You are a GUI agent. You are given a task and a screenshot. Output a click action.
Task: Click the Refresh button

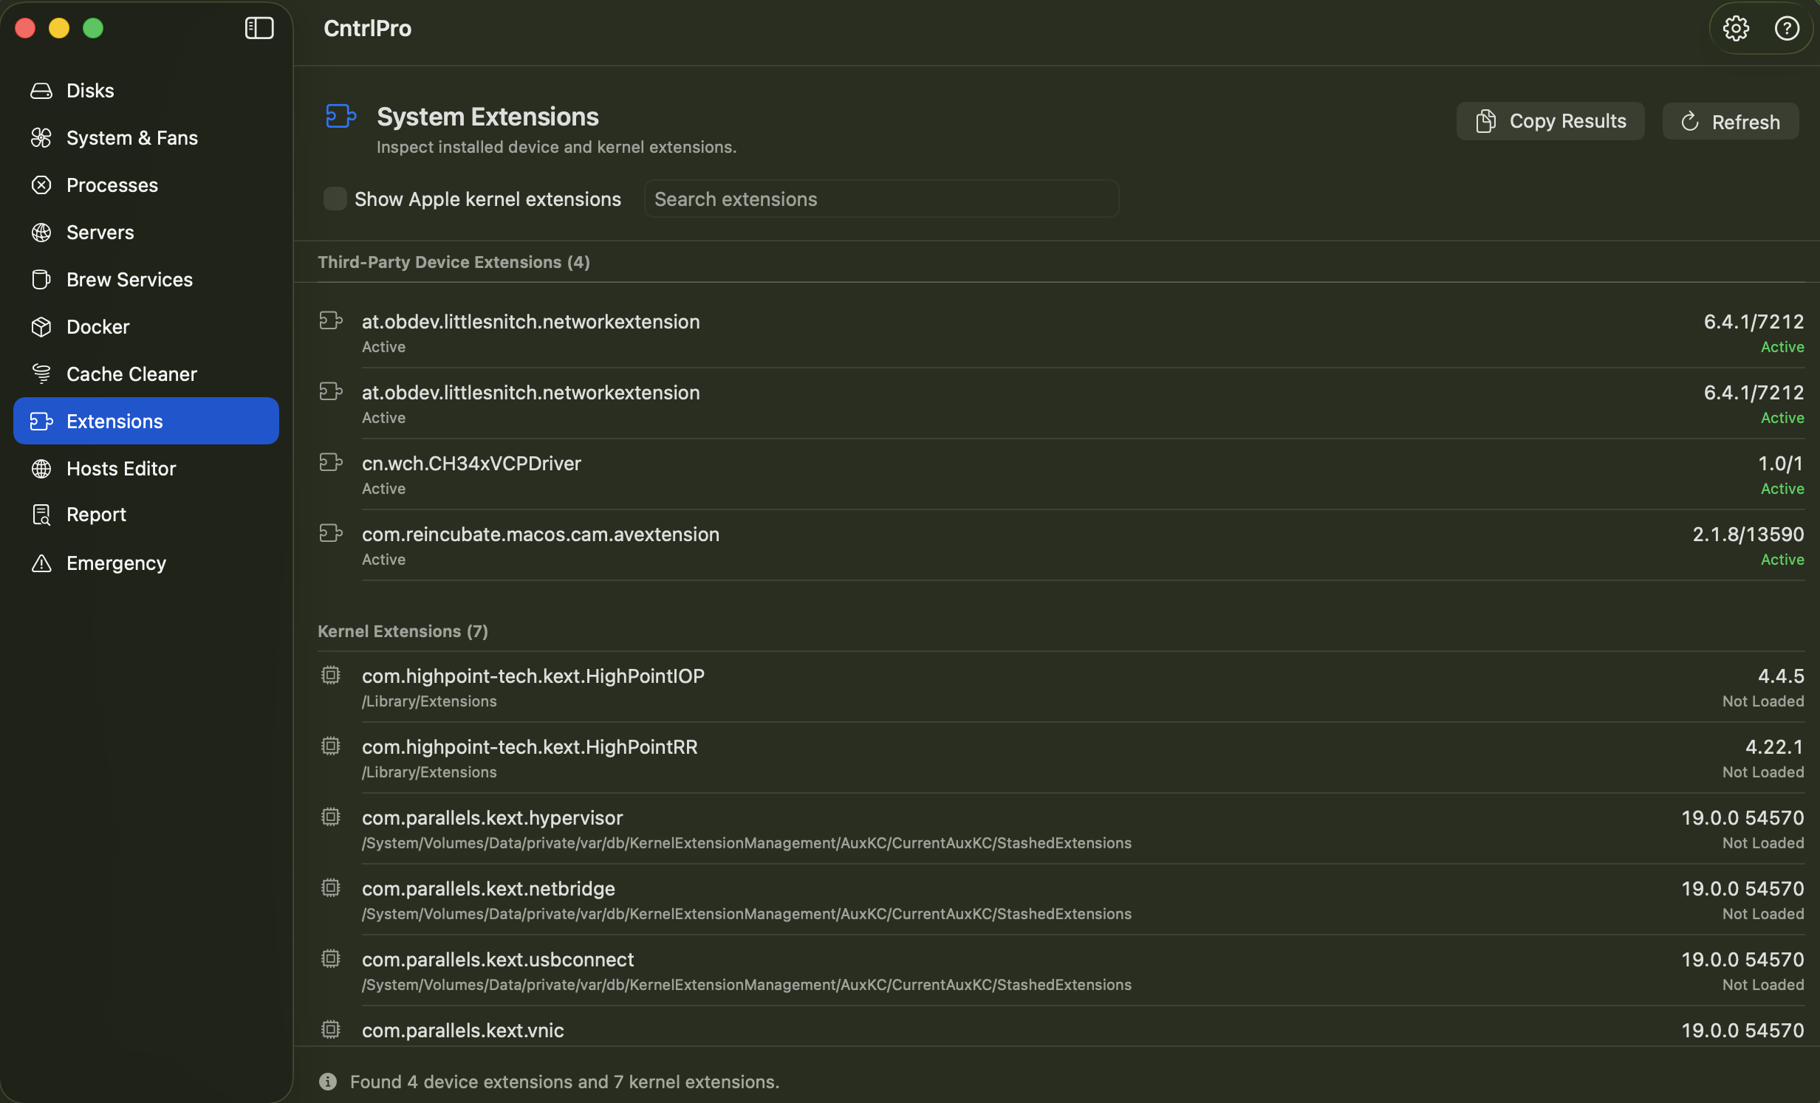point(1731,121)
